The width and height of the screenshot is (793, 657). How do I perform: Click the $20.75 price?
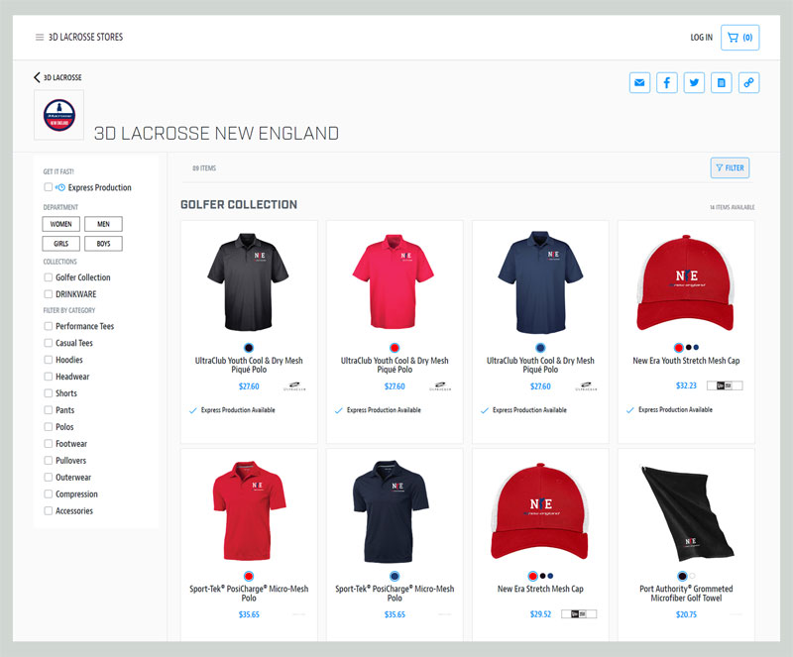point(686,614)
